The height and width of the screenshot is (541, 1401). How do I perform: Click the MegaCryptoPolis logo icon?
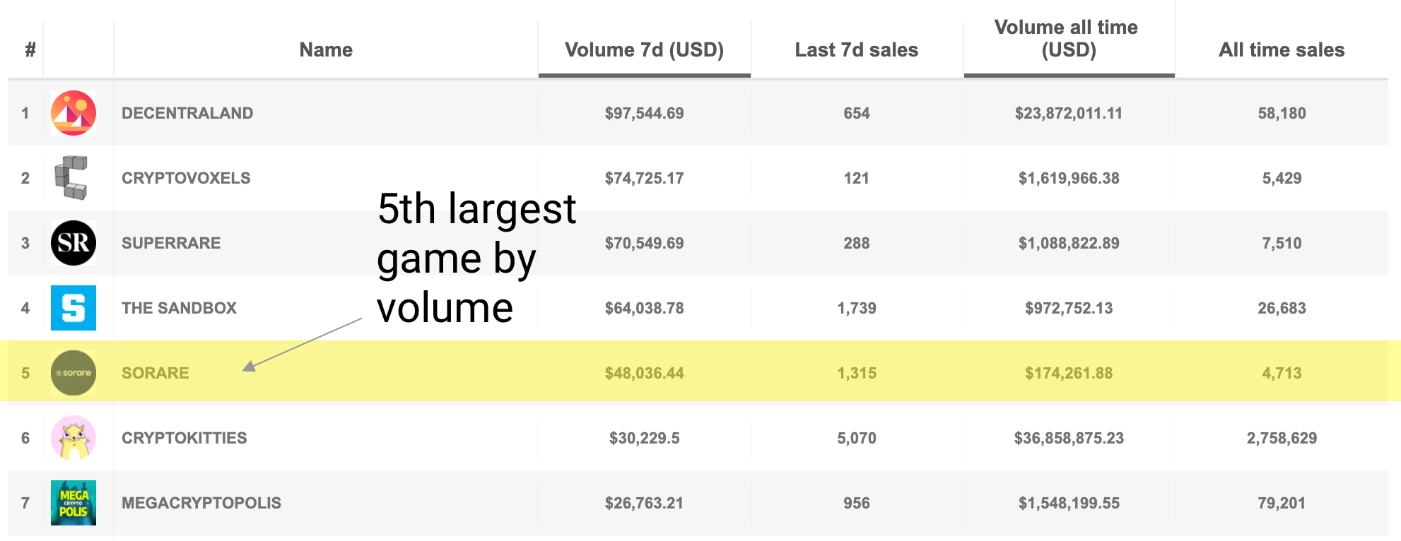pyautogui.click(x=74, y=503)
